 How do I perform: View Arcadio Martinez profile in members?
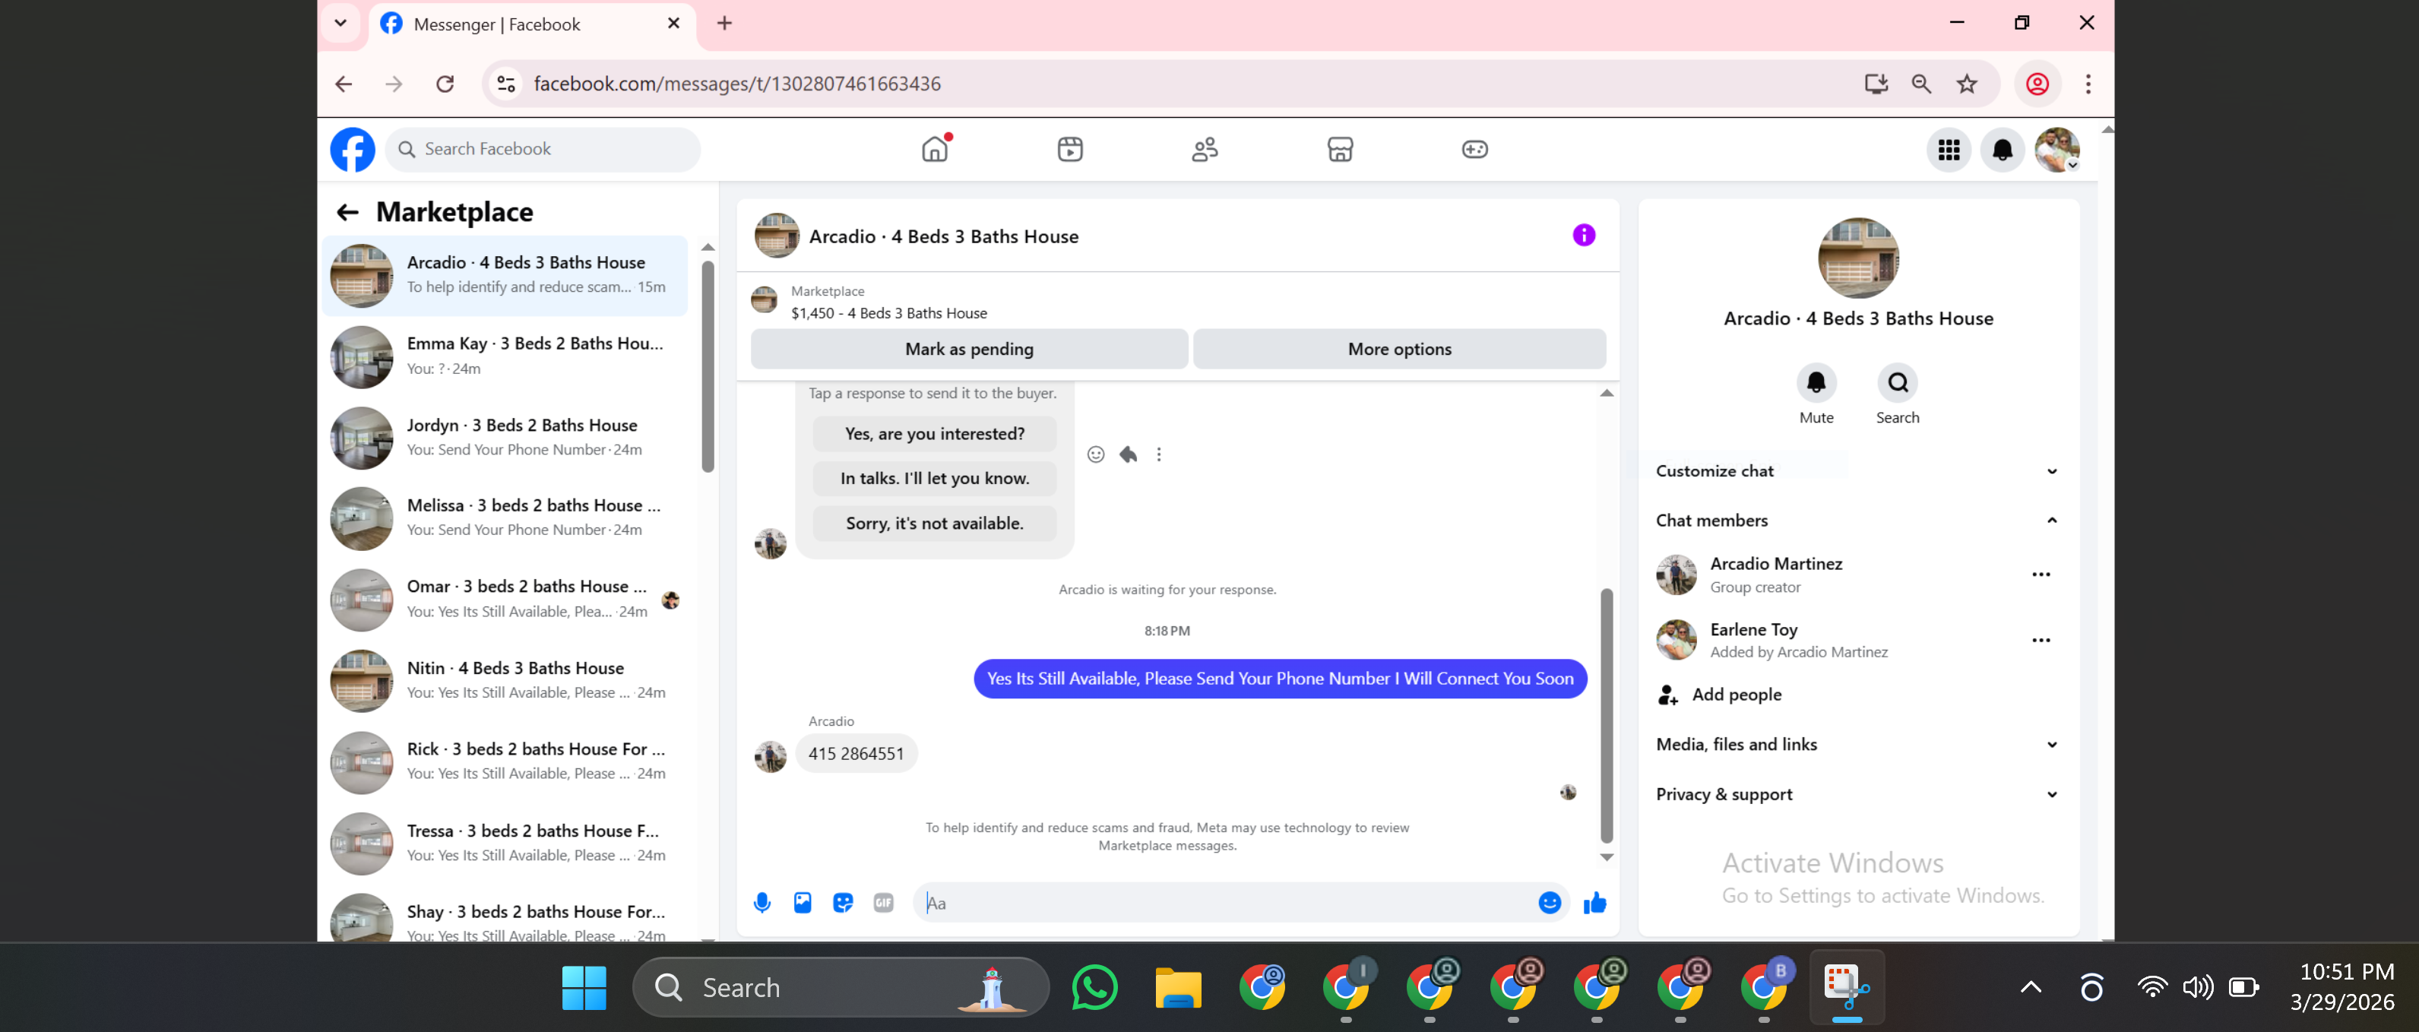click(x=1775, y=575)
